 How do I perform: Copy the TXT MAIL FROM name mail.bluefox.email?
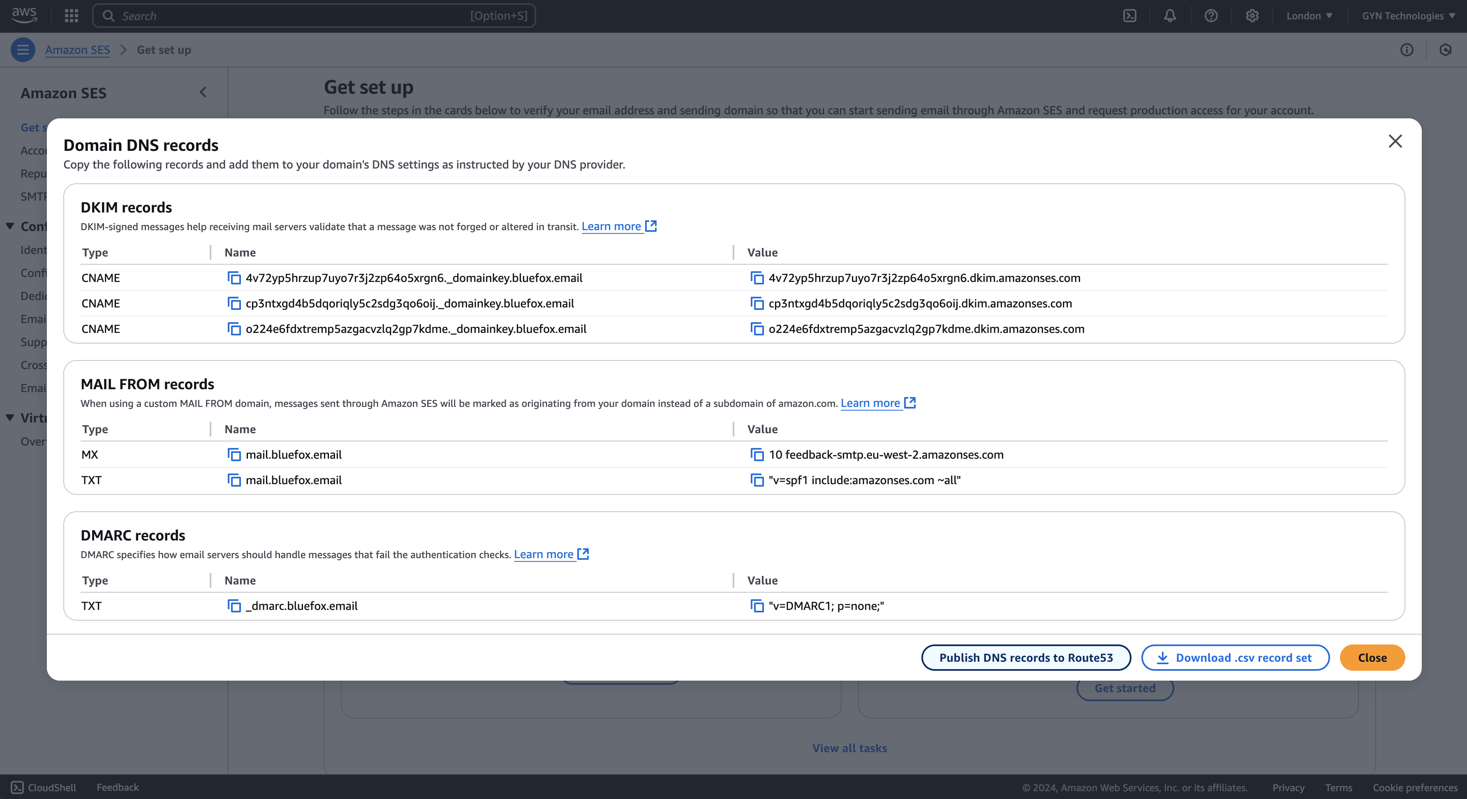234,480
